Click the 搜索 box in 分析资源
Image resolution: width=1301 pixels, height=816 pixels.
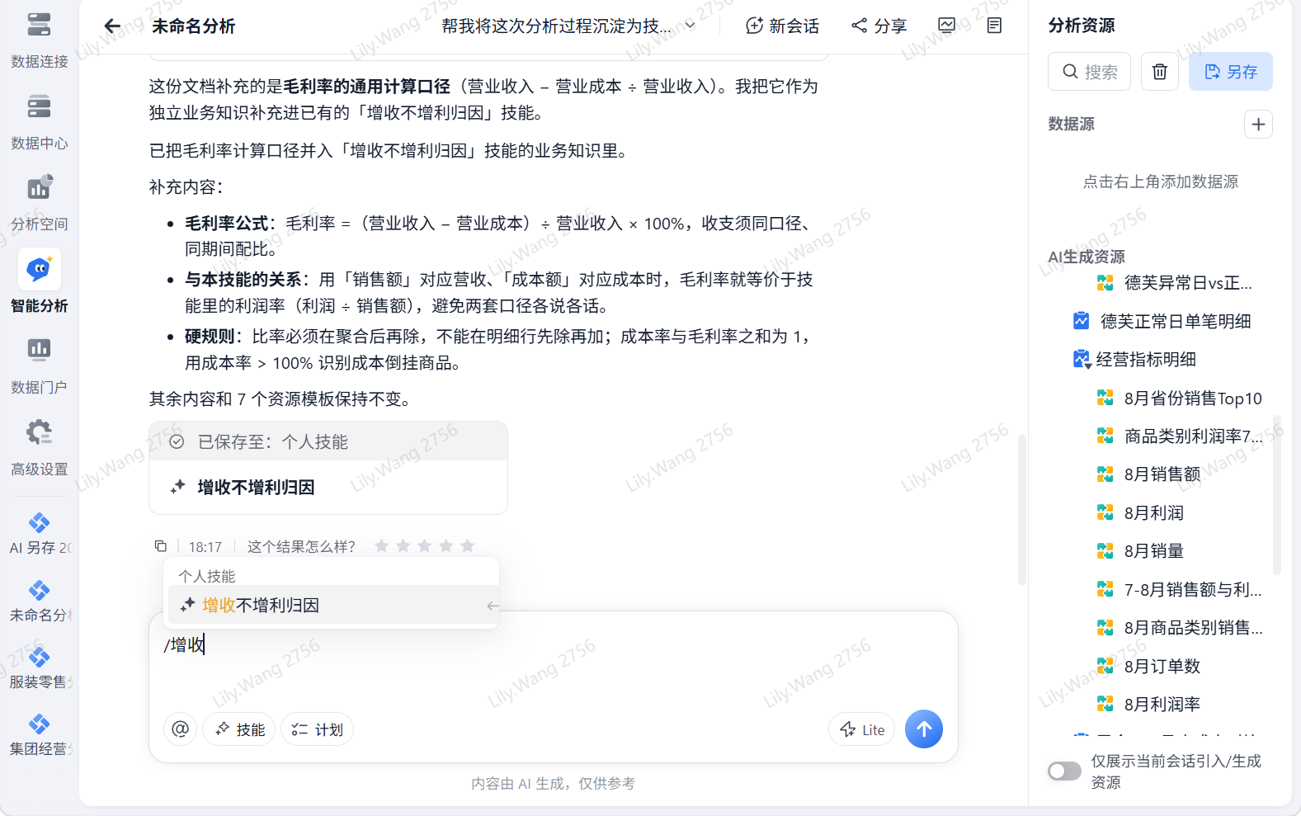[1089, 72]
